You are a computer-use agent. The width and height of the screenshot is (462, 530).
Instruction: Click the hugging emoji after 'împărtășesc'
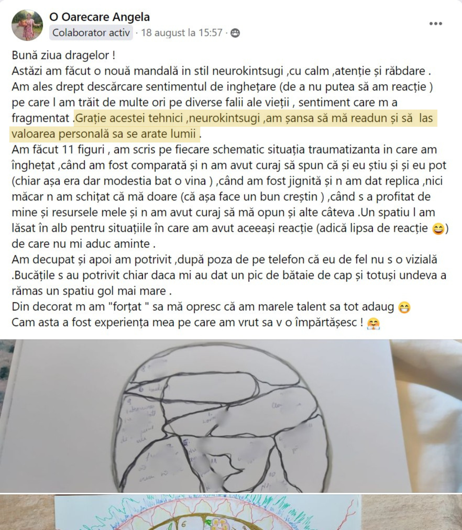coord(373,323)
